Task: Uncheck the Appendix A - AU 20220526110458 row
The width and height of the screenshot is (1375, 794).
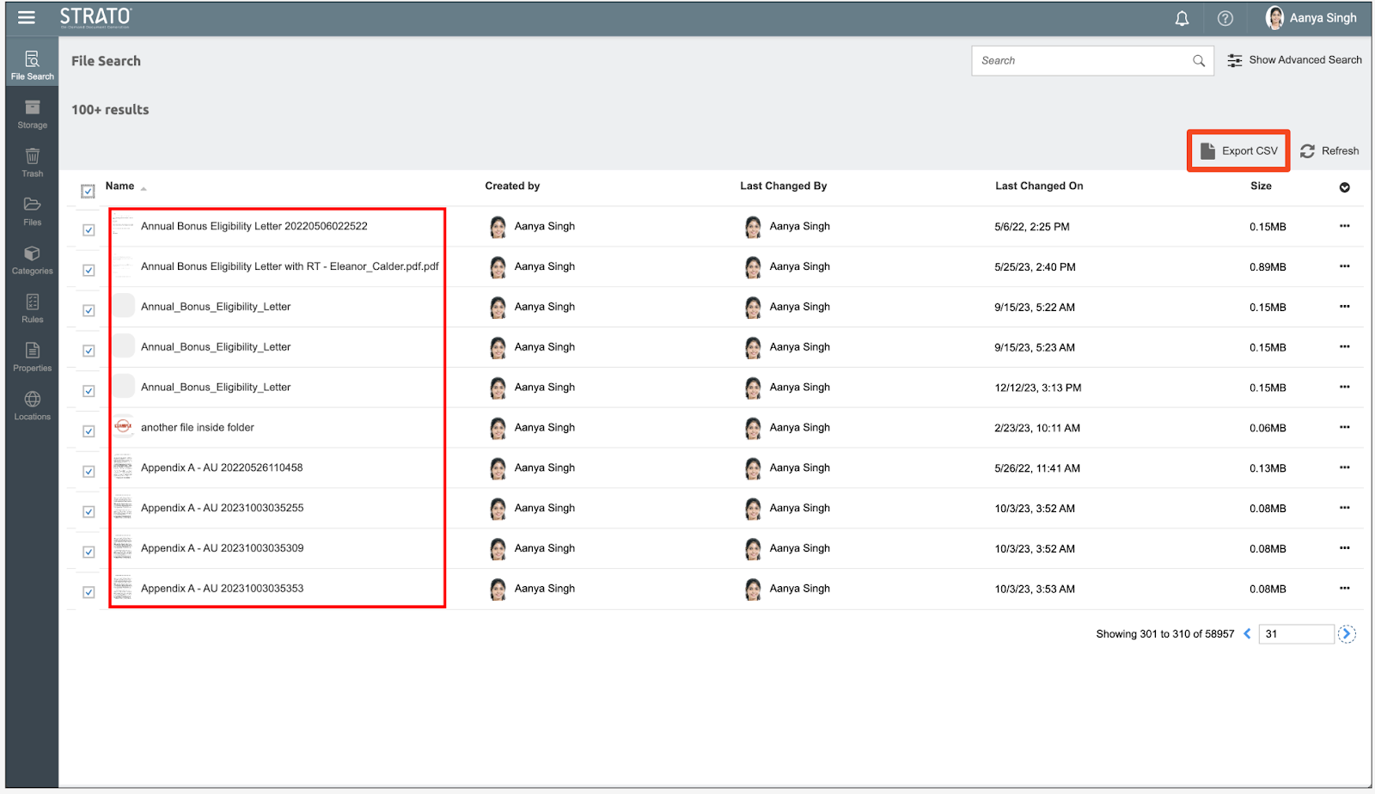Action: (89, 472)
